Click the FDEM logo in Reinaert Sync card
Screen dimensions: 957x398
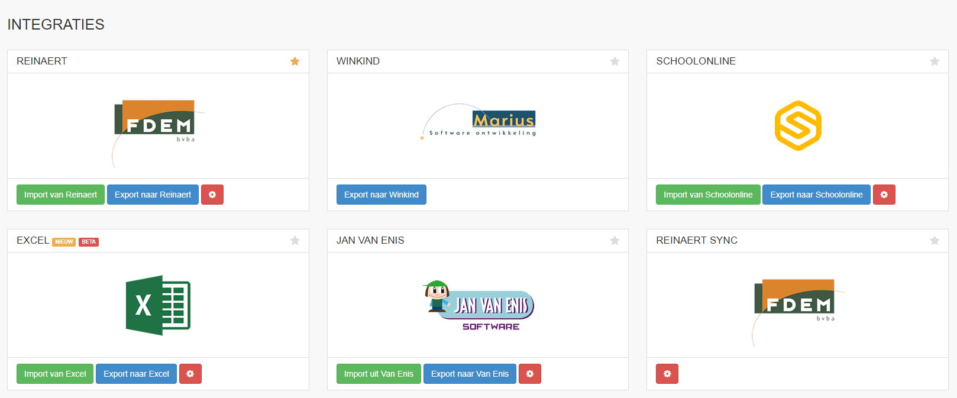click(798, 312)
